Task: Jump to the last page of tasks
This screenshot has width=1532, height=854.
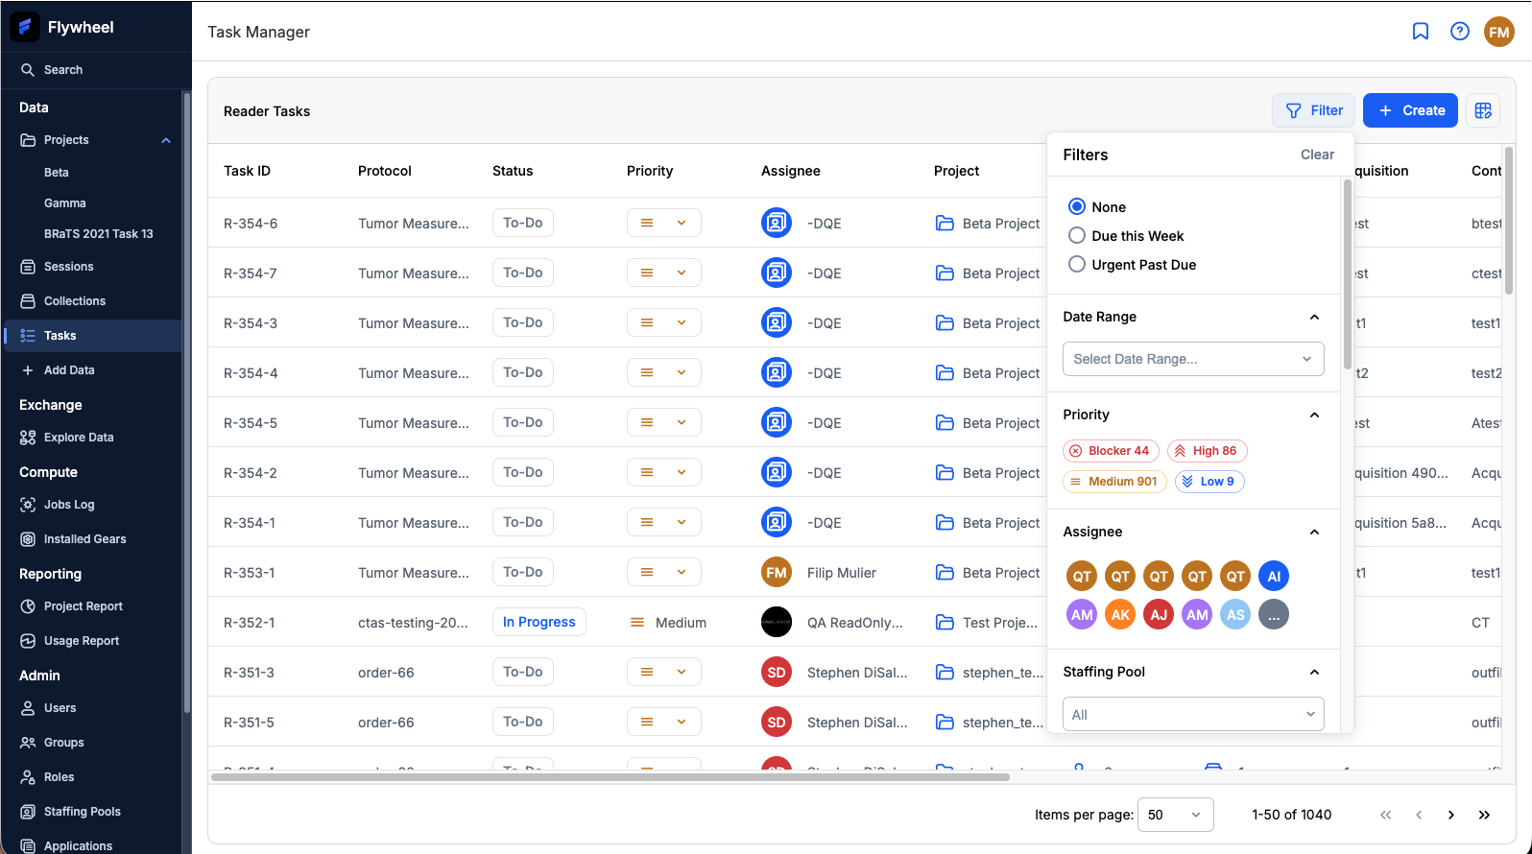Action: click(1484, 815)
